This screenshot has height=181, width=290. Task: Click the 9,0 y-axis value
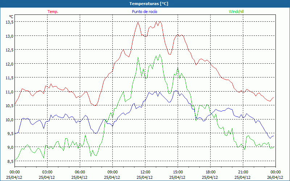click(10, 147)
